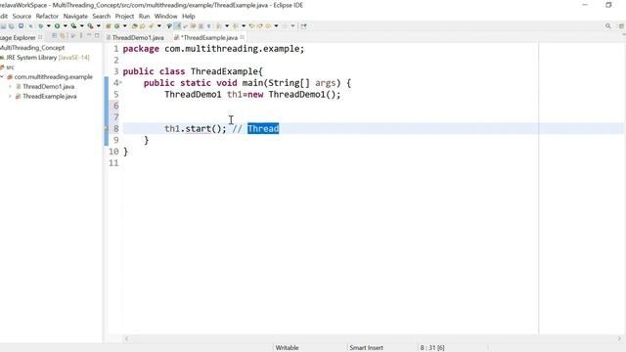Close the Package Explorer tab
The width and height of the screenshot is (626, 352).
(x=40, y=37)
